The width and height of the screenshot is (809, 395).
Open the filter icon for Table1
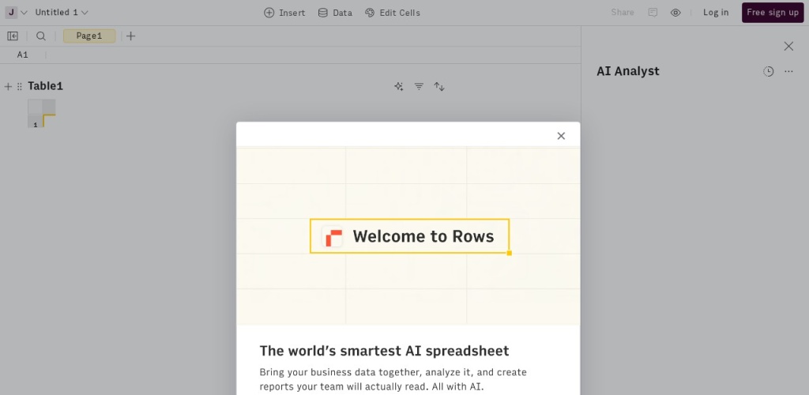click(419, 86)
